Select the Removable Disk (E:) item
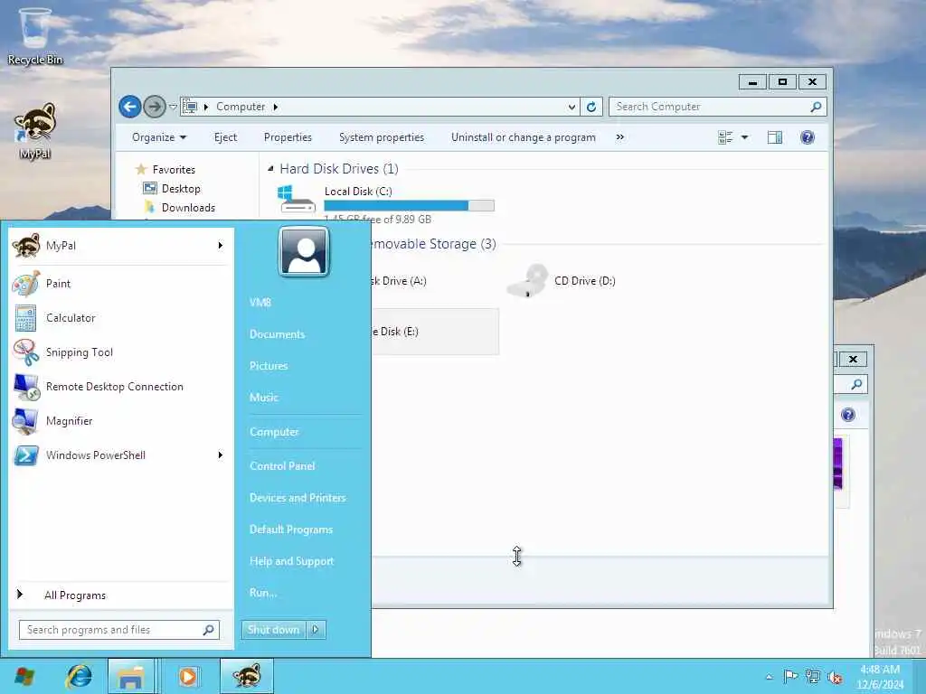The height and width of the screenshot is (694, 926). 435,332
